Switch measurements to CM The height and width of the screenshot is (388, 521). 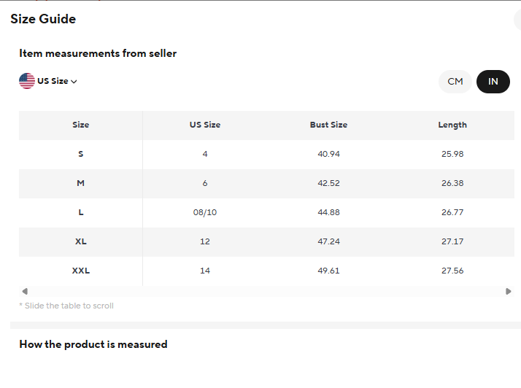(455, 82)
